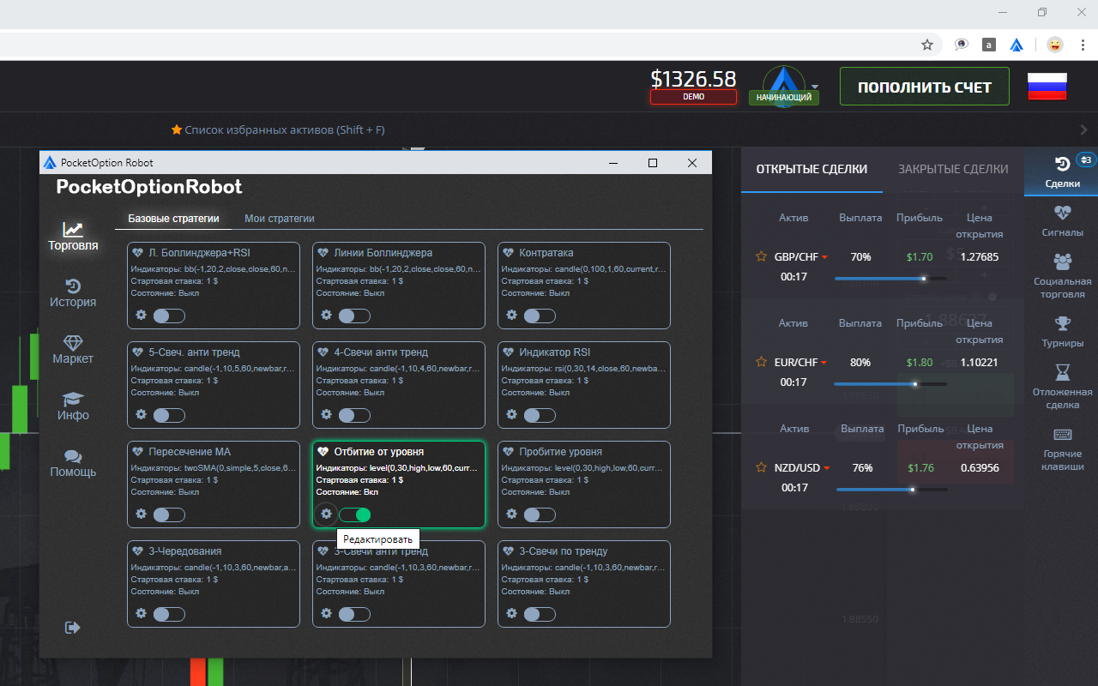Disable Отбитие от уровня strategy toggle
Screen dimensions: 1098x686
pos(354,514)
